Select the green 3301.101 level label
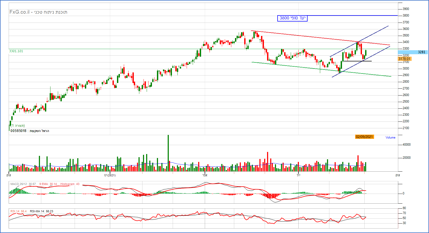Image resolution: width=429 pixels, height=233 pixels. coord(16,51)
